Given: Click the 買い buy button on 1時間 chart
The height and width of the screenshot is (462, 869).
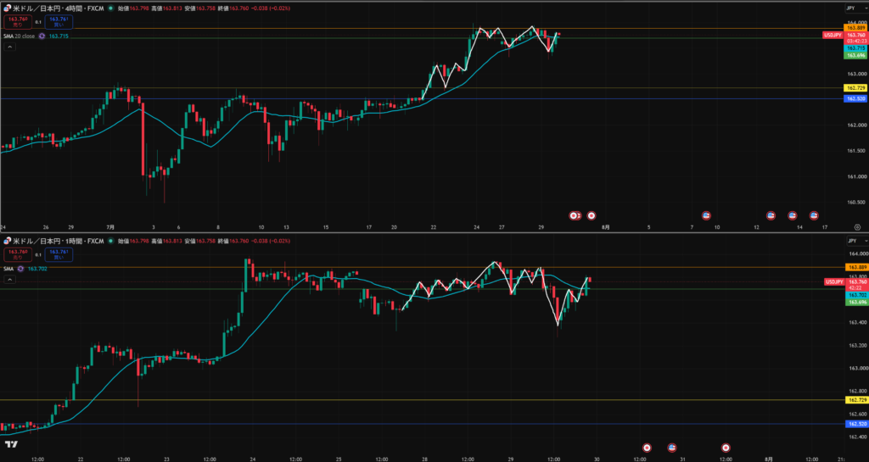Looking at the screenshot, I should (x=59, y=254).
